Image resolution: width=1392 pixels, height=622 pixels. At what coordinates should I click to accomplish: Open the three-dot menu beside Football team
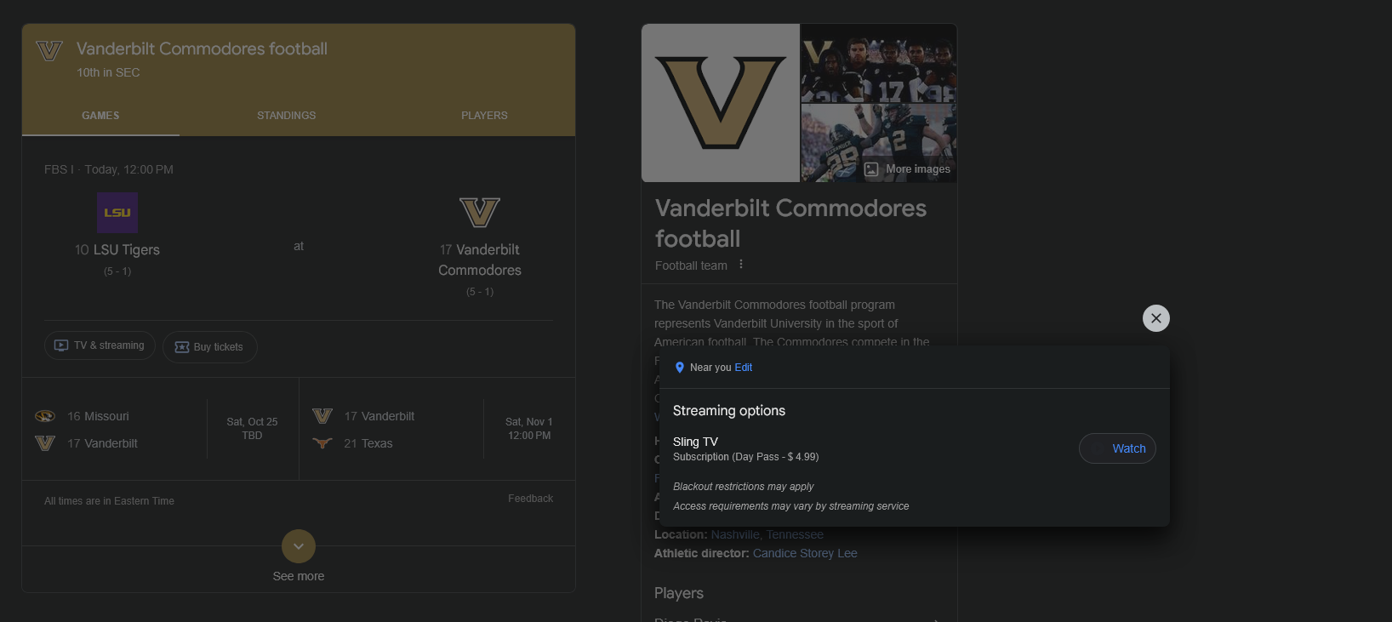tap(741, 265)
